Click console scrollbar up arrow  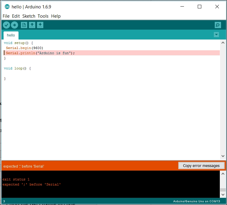223,174
